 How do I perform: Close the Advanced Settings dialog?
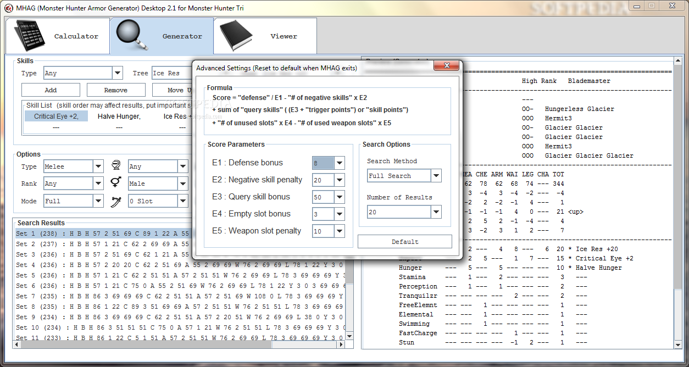click(x=446, y=66)
